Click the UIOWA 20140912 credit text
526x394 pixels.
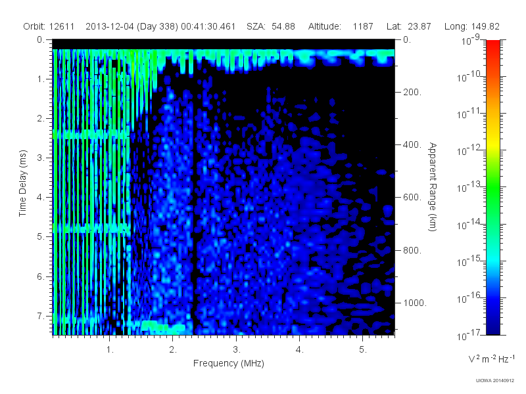(x=495, y=381)
